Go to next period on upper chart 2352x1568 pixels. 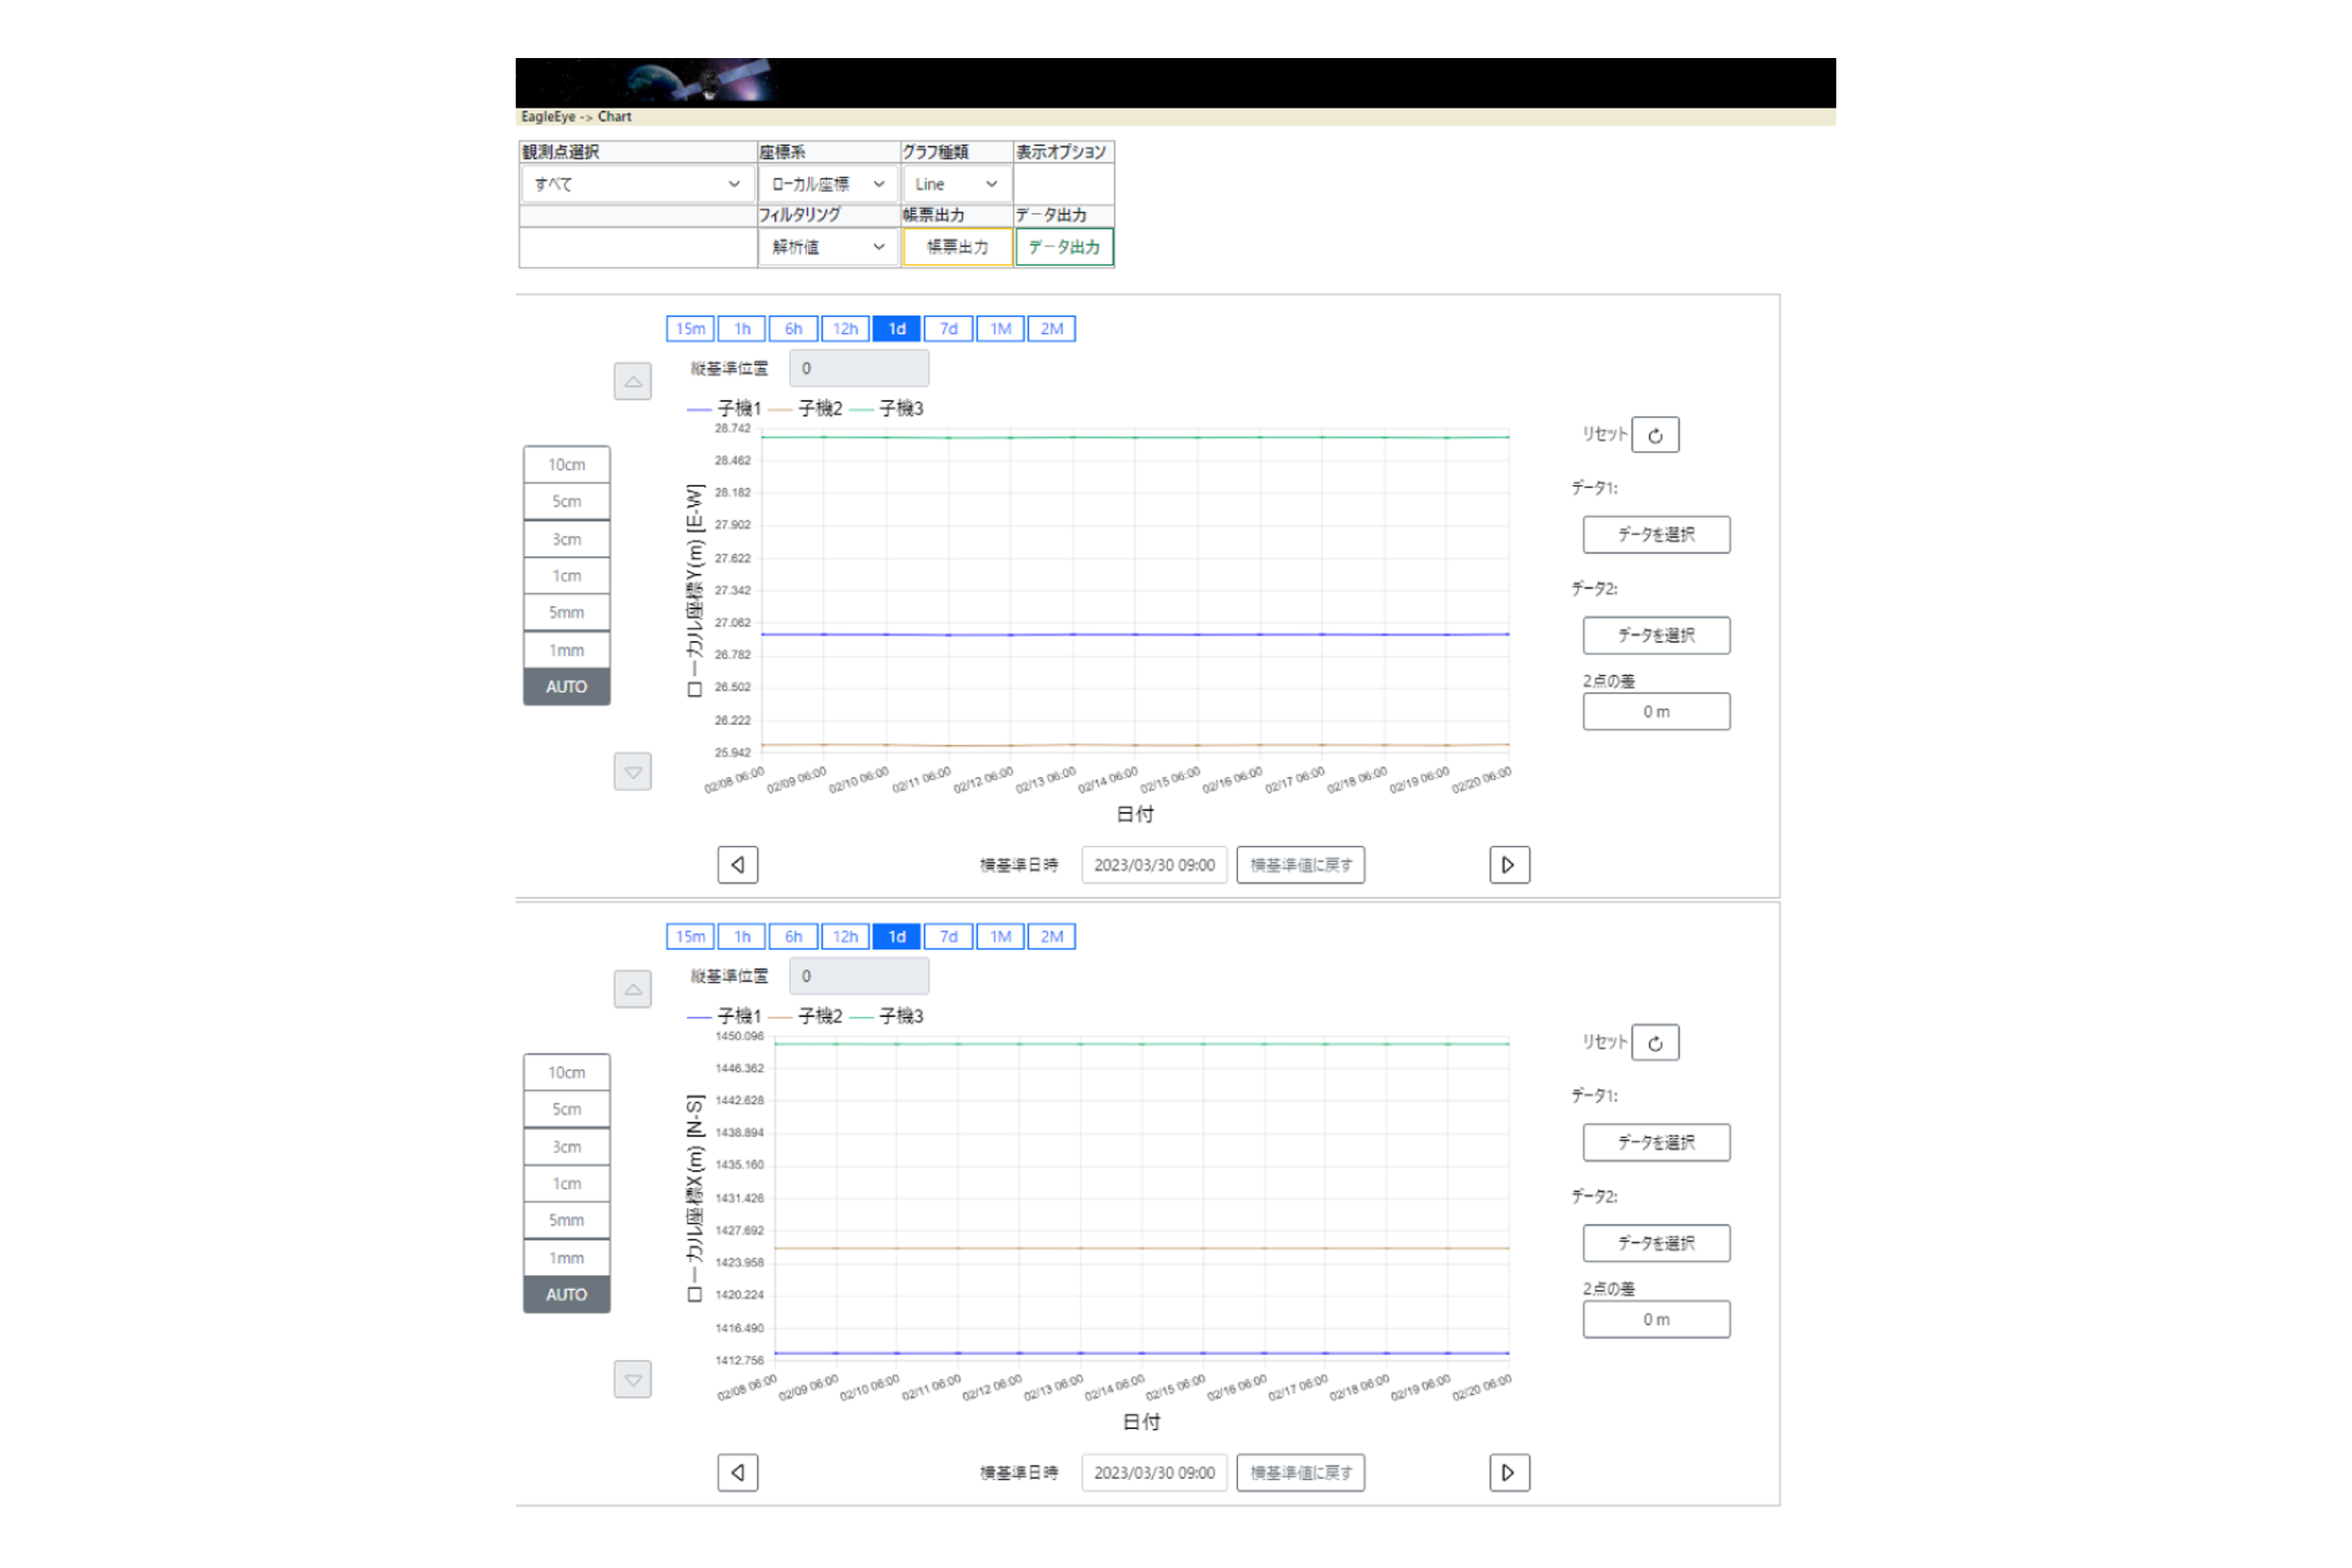pyautogui.click(x=1509, y=865)
